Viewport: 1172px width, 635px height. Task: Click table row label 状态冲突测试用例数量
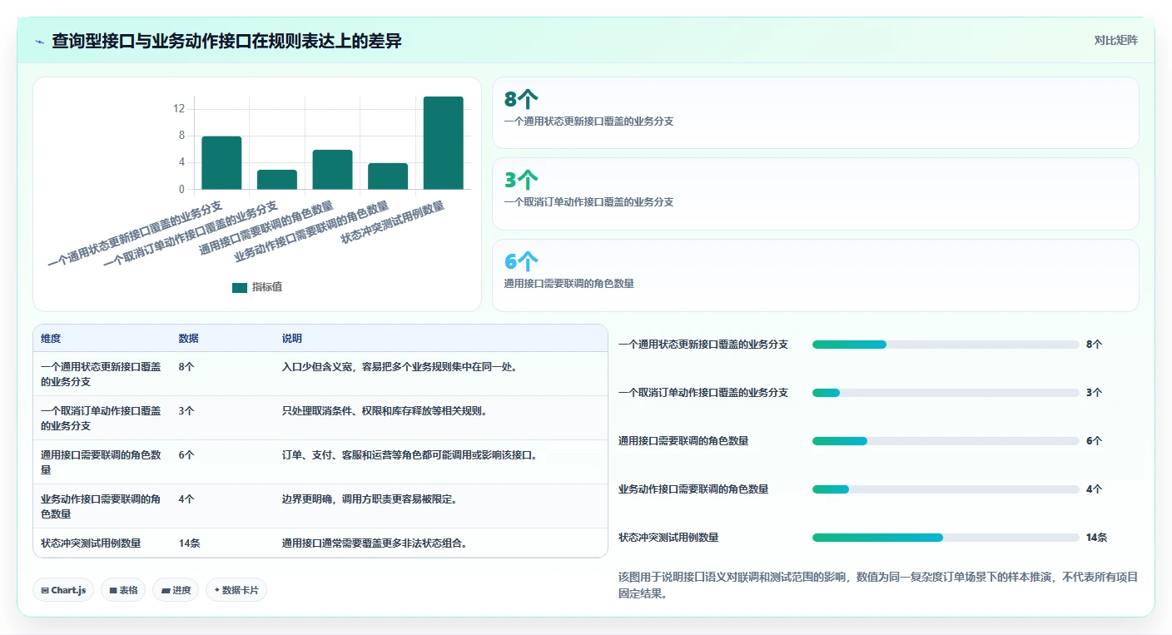pos(91,543)
